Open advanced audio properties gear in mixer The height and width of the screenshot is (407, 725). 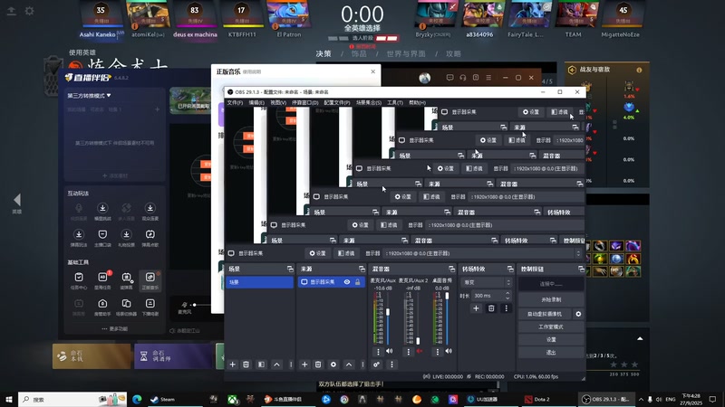tap(377, 364)
